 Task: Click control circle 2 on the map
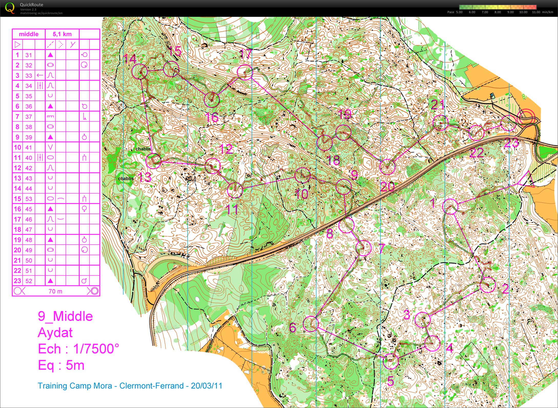488,284
